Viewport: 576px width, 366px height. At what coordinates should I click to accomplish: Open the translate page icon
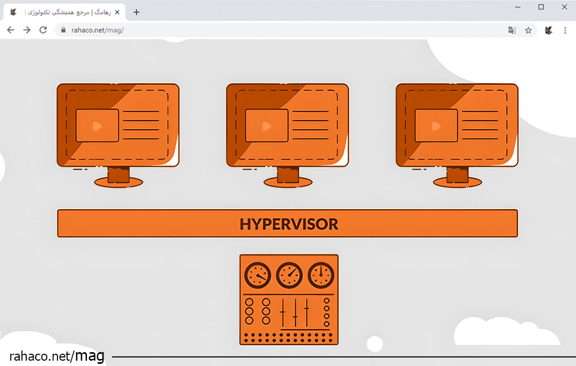pos(512,30)
